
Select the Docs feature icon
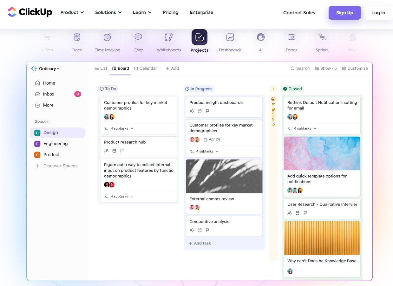coord(77,37)
